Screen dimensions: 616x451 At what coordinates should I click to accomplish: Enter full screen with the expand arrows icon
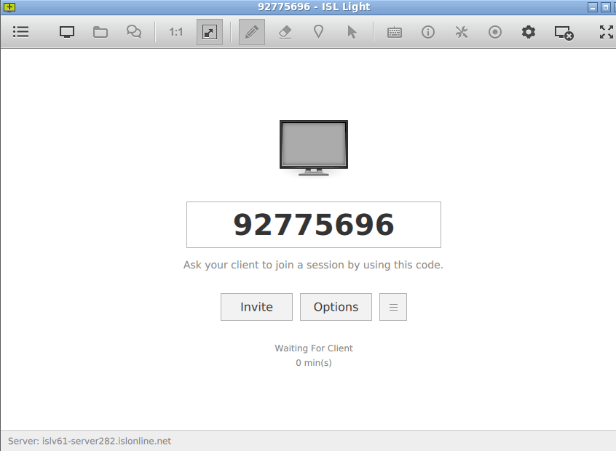607,32
